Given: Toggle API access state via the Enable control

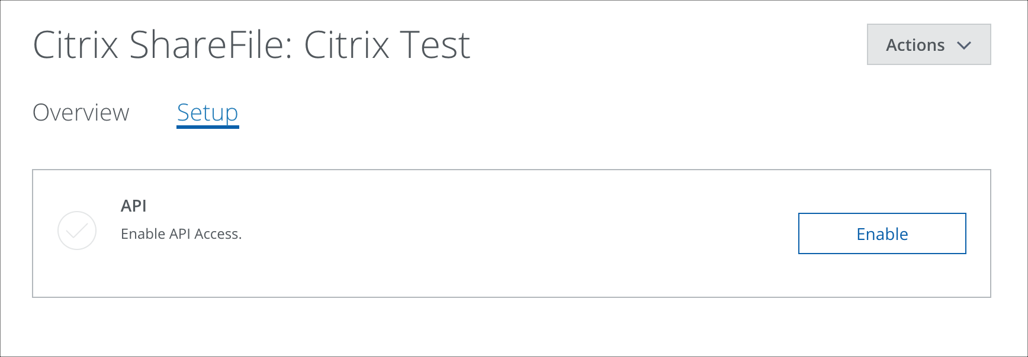Looking at the screenshot, I should click(882, 233).
